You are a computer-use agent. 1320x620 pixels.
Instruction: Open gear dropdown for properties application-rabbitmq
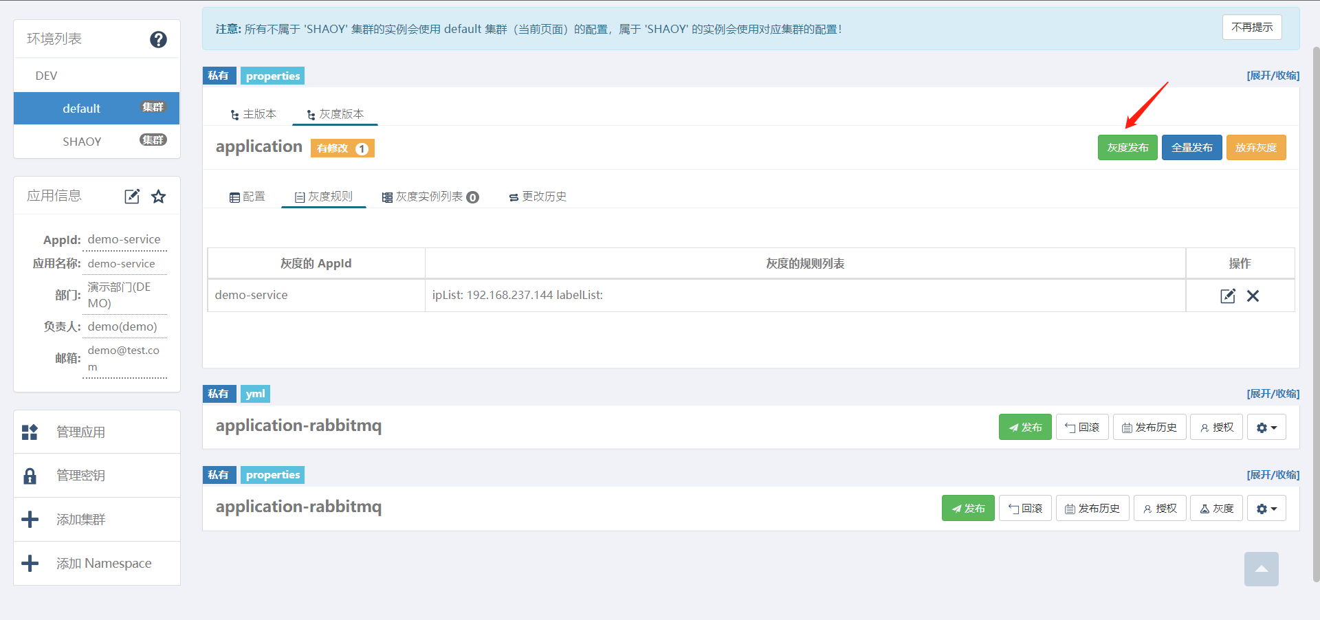1266,509
